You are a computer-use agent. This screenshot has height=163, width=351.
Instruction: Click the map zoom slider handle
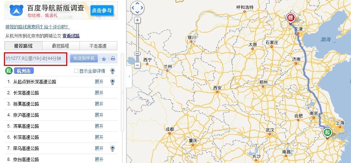137,53
